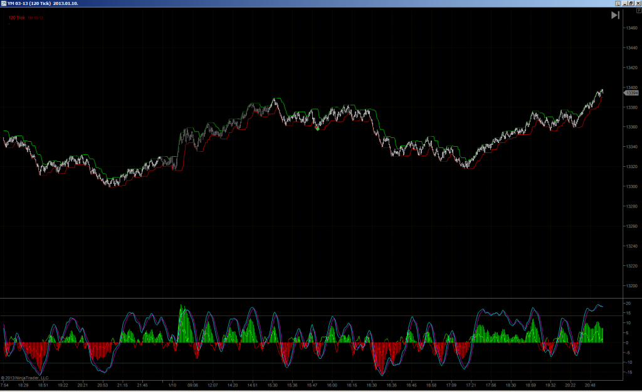Click the chart window icon in the title bar
This screenshot has width=642, height=392.
4,3
